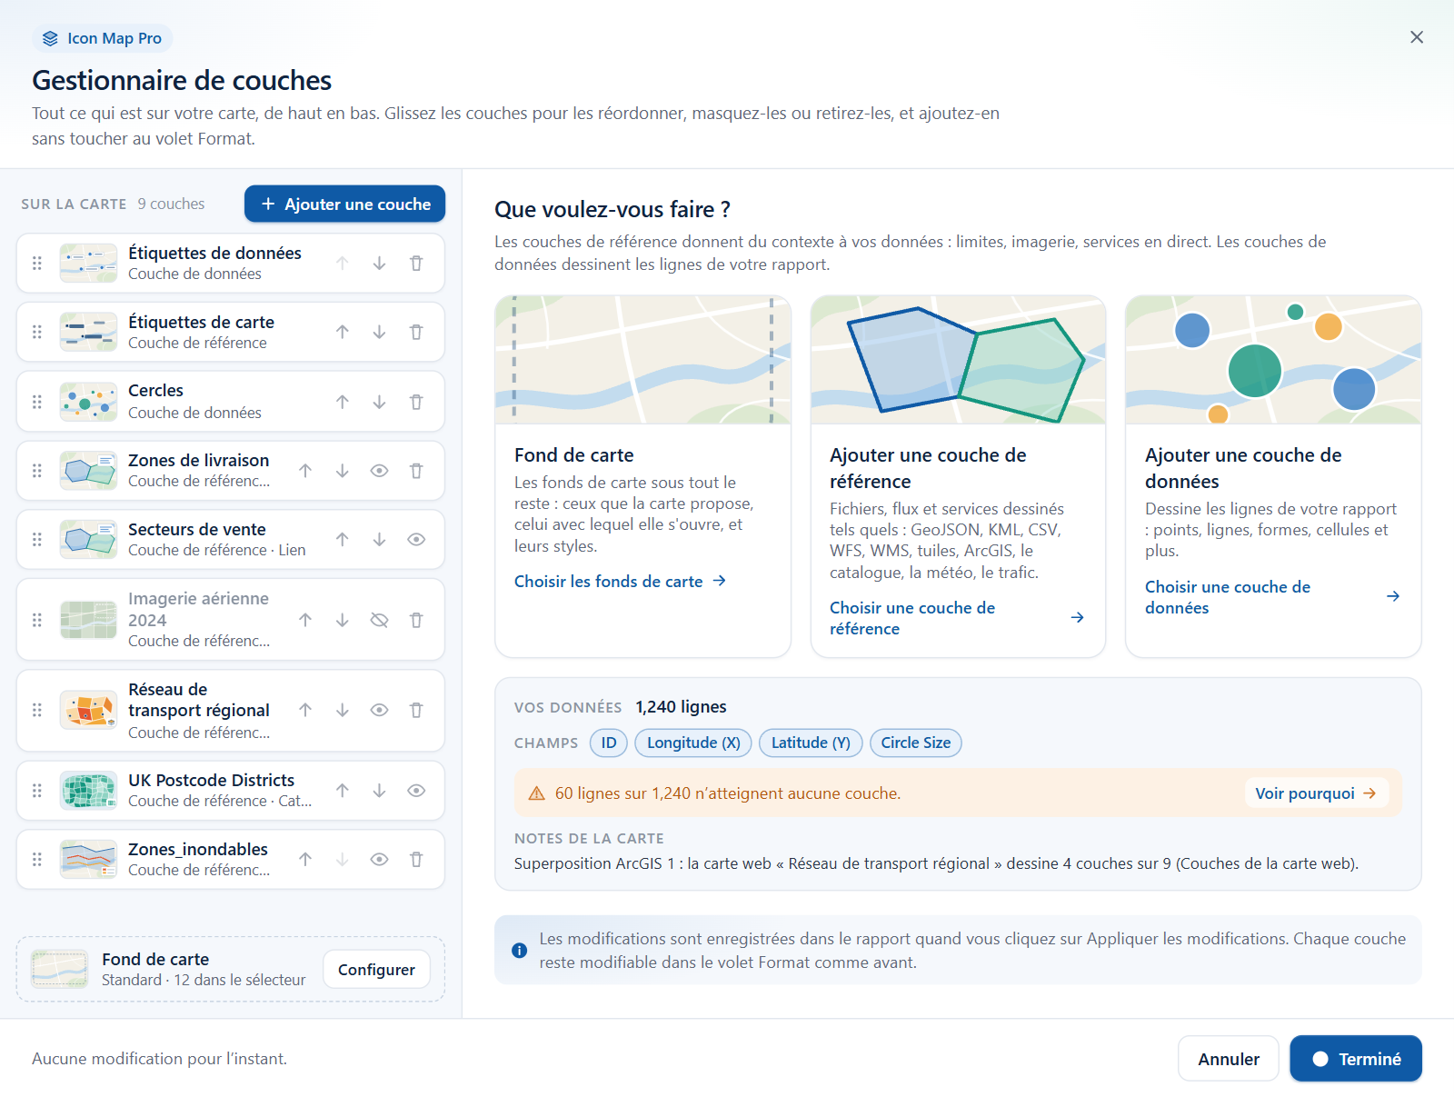The height and width of the screenshot is (1097, 1454).
Task: Move the Cercles layer down
Action: [x=379, y=402]
